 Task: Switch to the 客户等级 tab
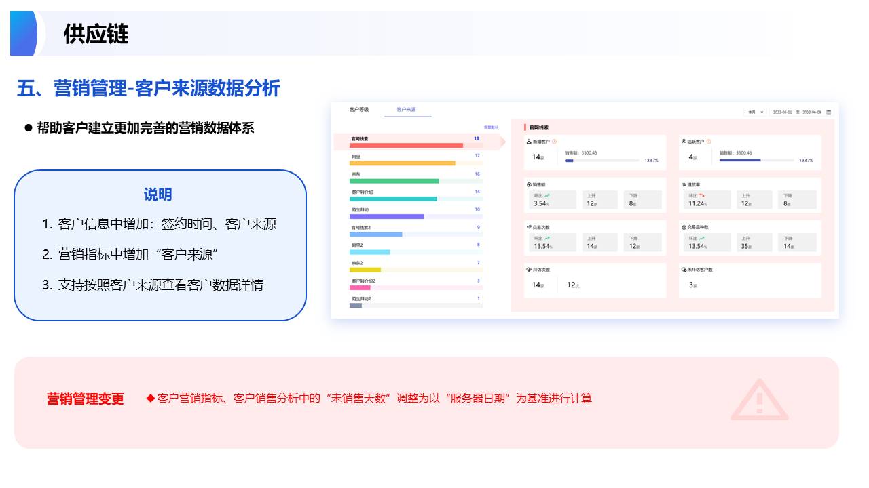pos(358,109)
